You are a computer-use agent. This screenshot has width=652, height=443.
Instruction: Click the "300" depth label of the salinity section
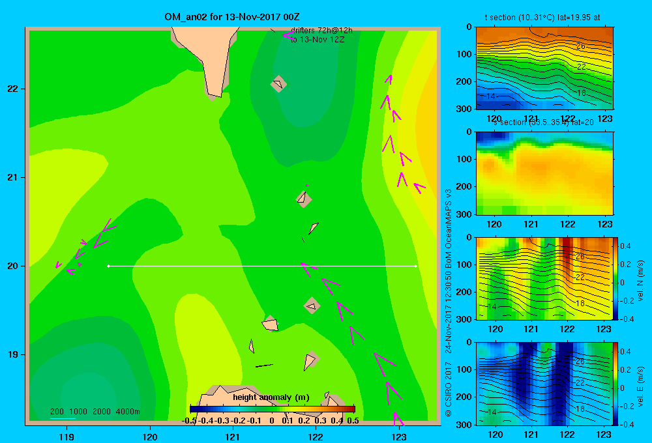pos(464,214)
